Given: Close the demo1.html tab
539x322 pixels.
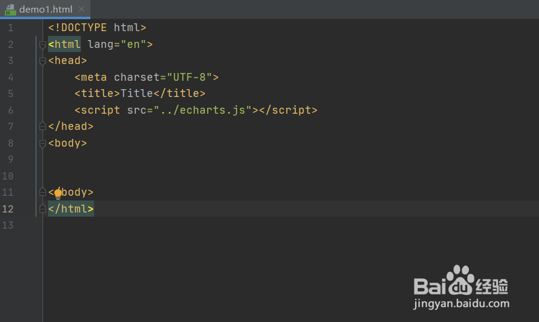Looking at the screenshot, I should click(81, 10).
